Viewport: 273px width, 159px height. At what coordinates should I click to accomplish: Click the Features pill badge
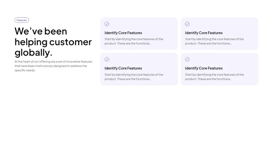[x=22, y=20]
